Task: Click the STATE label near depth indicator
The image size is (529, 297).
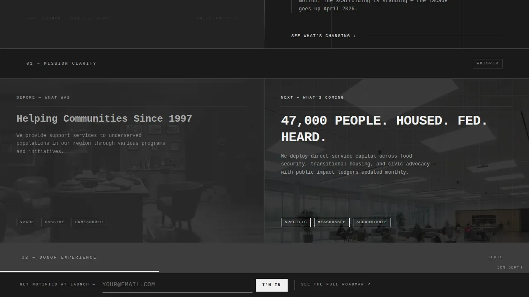Action: click(495, 257)
